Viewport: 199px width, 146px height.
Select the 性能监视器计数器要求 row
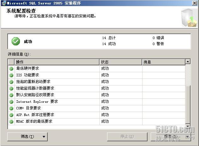(96, 89)
